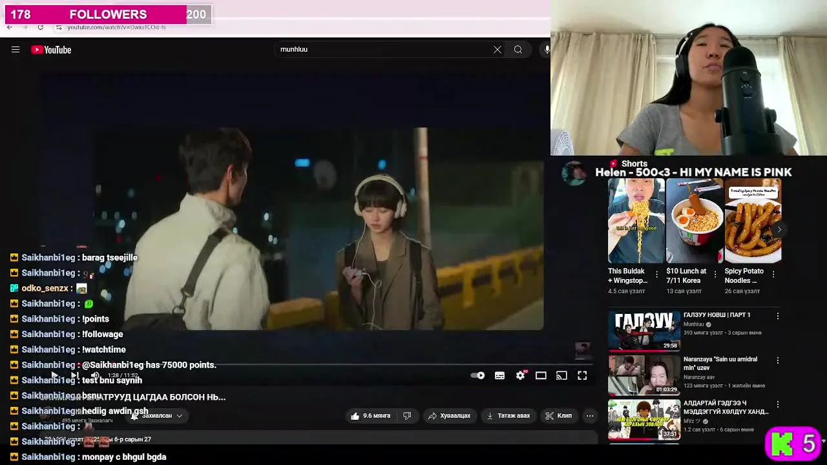Open the This Buldak + Wingstop short
Viewport: 827px width, 465px height.
click(x=636, y=221)
